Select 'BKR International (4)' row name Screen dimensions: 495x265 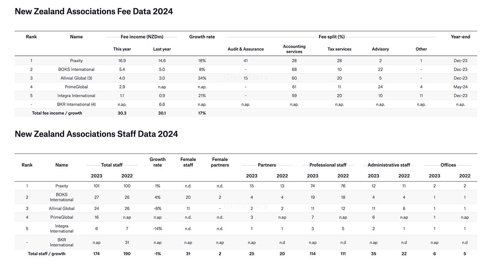(76, 104)
